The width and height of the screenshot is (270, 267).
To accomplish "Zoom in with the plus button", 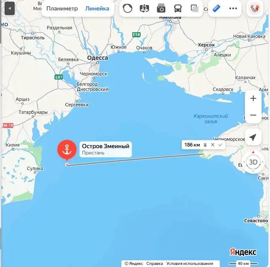I will point(253,98).
